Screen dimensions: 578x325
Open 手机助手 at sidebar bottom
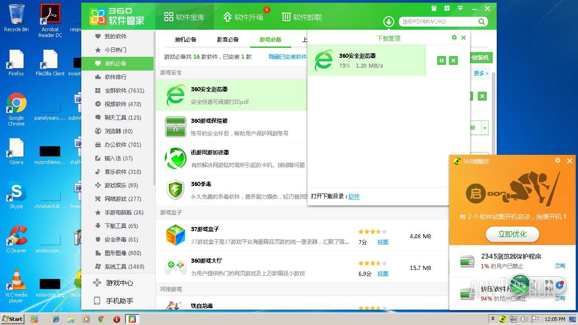point(117,301)
